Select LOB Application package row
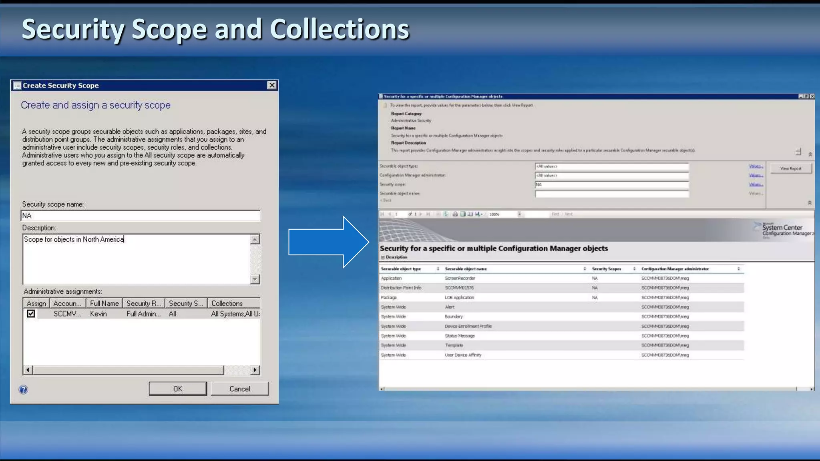 click(561, 297)
